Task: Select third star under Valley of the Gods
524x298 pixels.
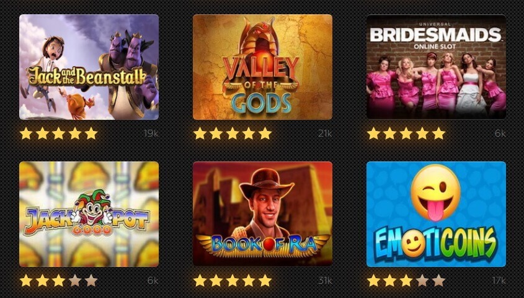Action: point(233,133)
